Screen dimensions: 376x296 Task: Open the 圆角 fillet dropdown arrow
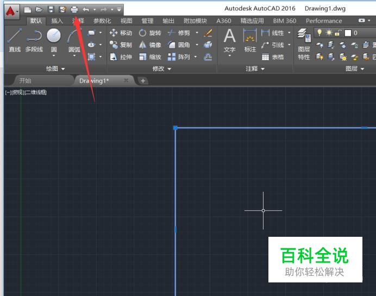point(197,45)
